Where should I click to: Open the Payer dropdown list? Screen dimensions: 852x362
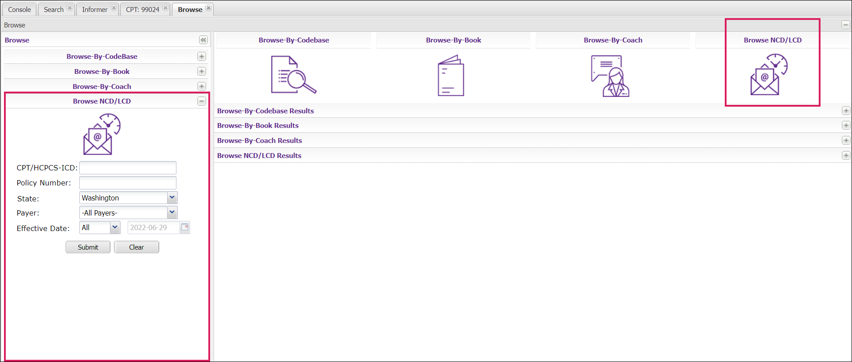[x=172, y=213]
